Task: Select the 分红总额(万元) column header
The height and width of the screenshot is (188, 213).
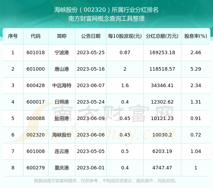Action: pos(162,36)
